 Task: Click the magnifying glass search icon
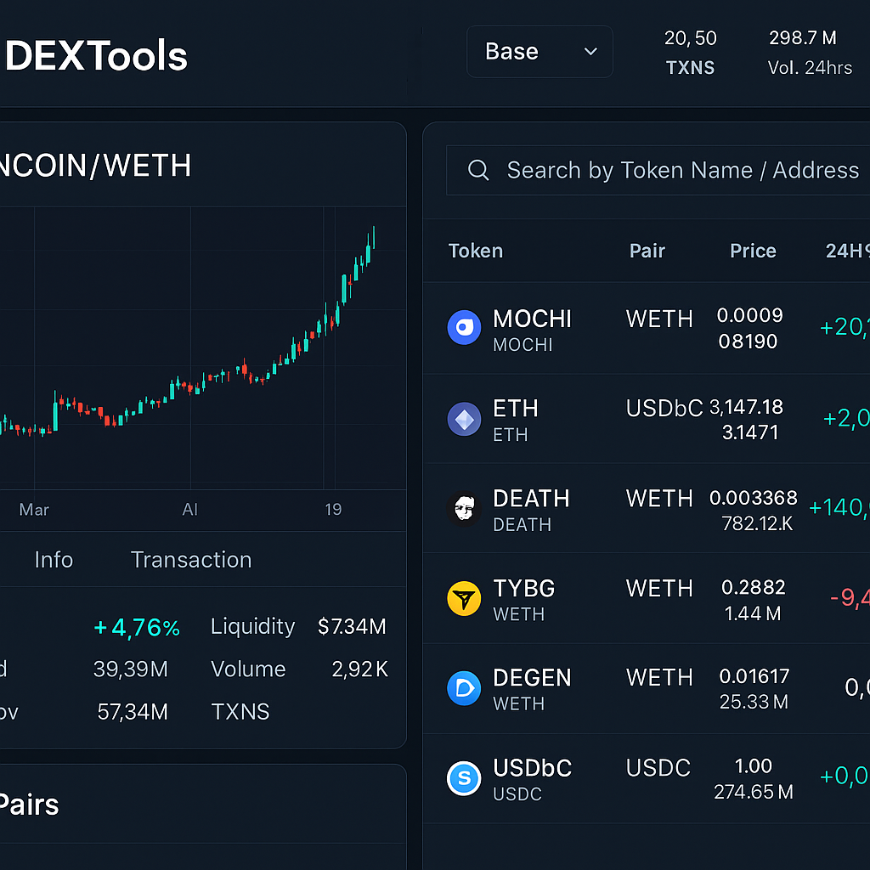(477, 170)
